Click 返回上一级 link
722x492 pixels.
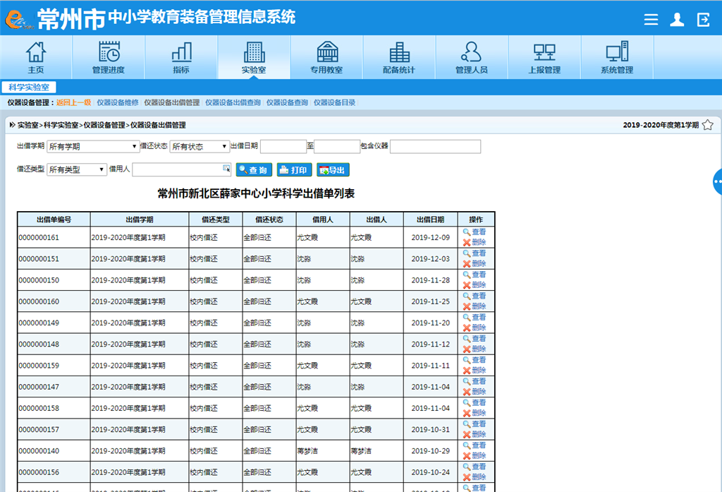tap(73, 102)
